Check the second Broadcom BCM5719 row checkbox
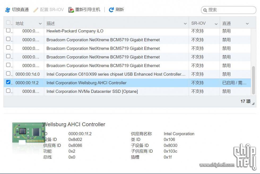Image resolution: width=260 pixels, height=174 pixels. [8, 47]
